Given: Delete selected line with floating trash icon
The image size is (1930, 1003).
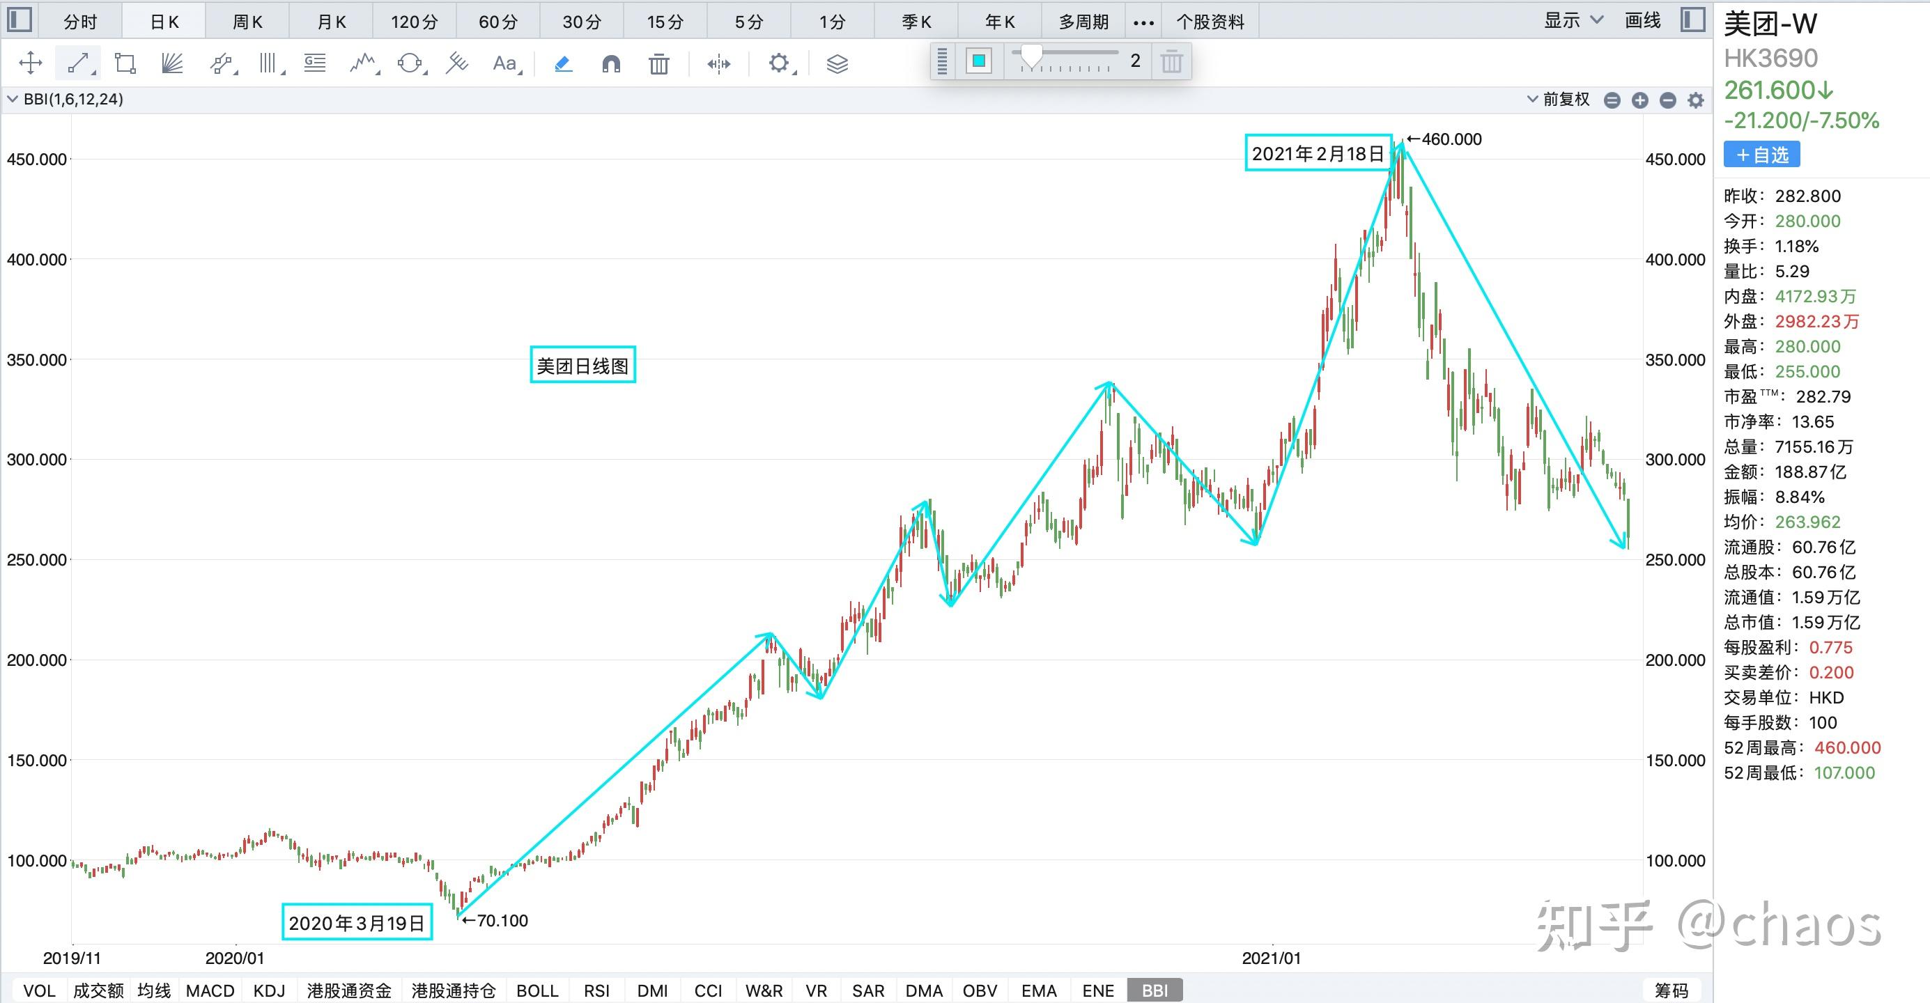Looking at the screenshot, I should pyautogui.click(x=1172, y=61).
